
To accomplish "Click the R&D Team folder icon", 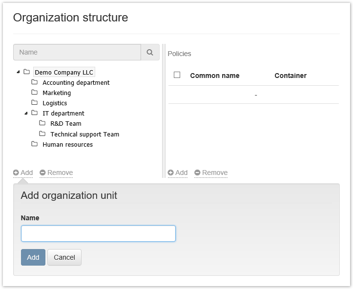I will coord(42,123).
